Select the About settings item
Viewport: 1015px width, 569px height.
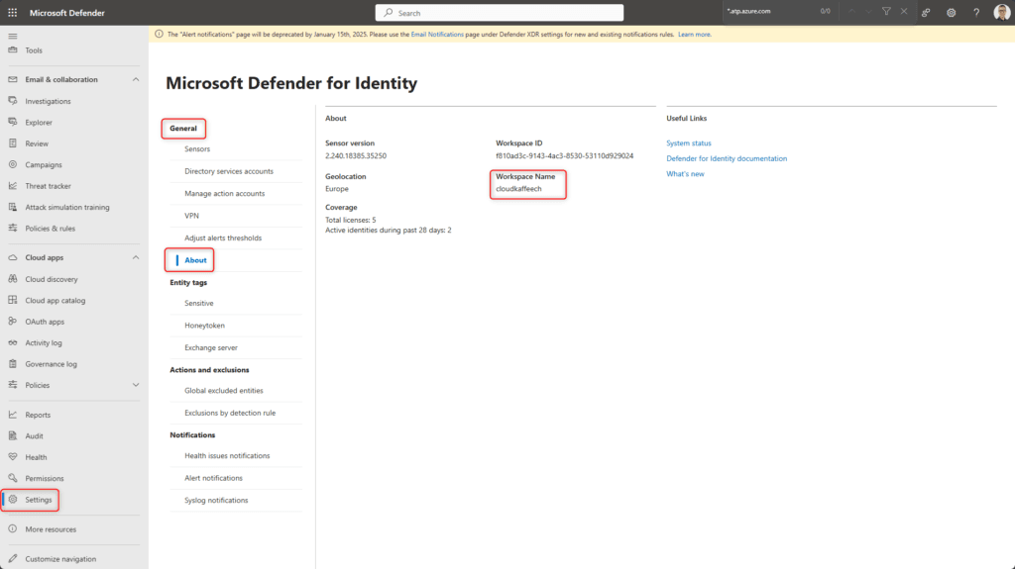coord(195,260)
